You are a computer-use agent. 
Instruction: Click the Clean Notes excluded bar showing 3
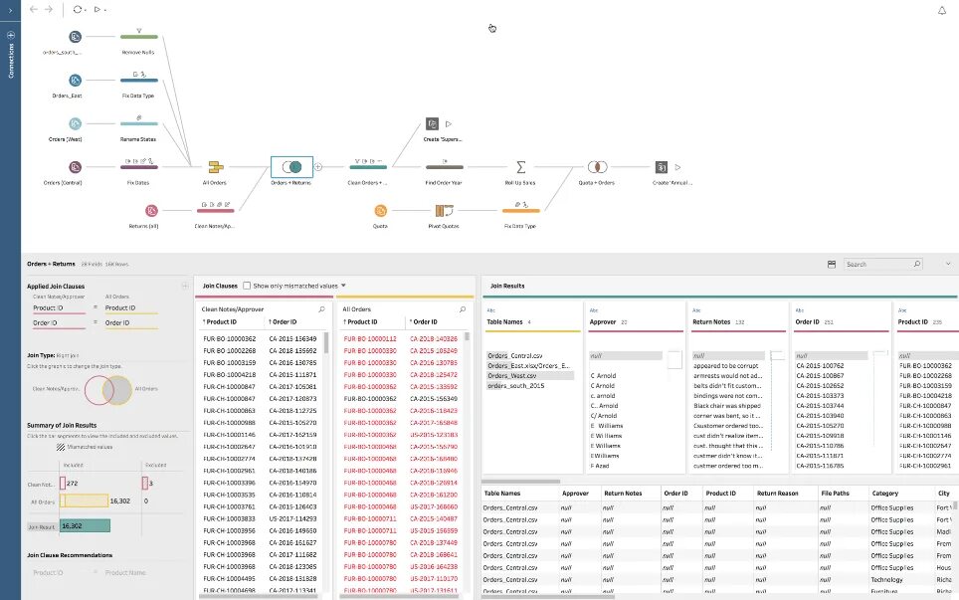pos(145,484)
